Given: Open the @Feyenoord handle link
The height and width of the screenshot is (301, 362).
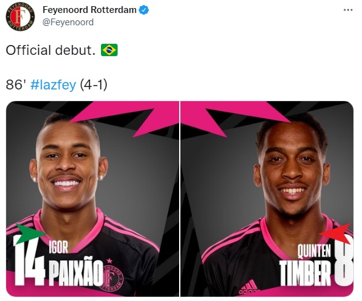Looking at the screenshot, I should tap(68, 22).
